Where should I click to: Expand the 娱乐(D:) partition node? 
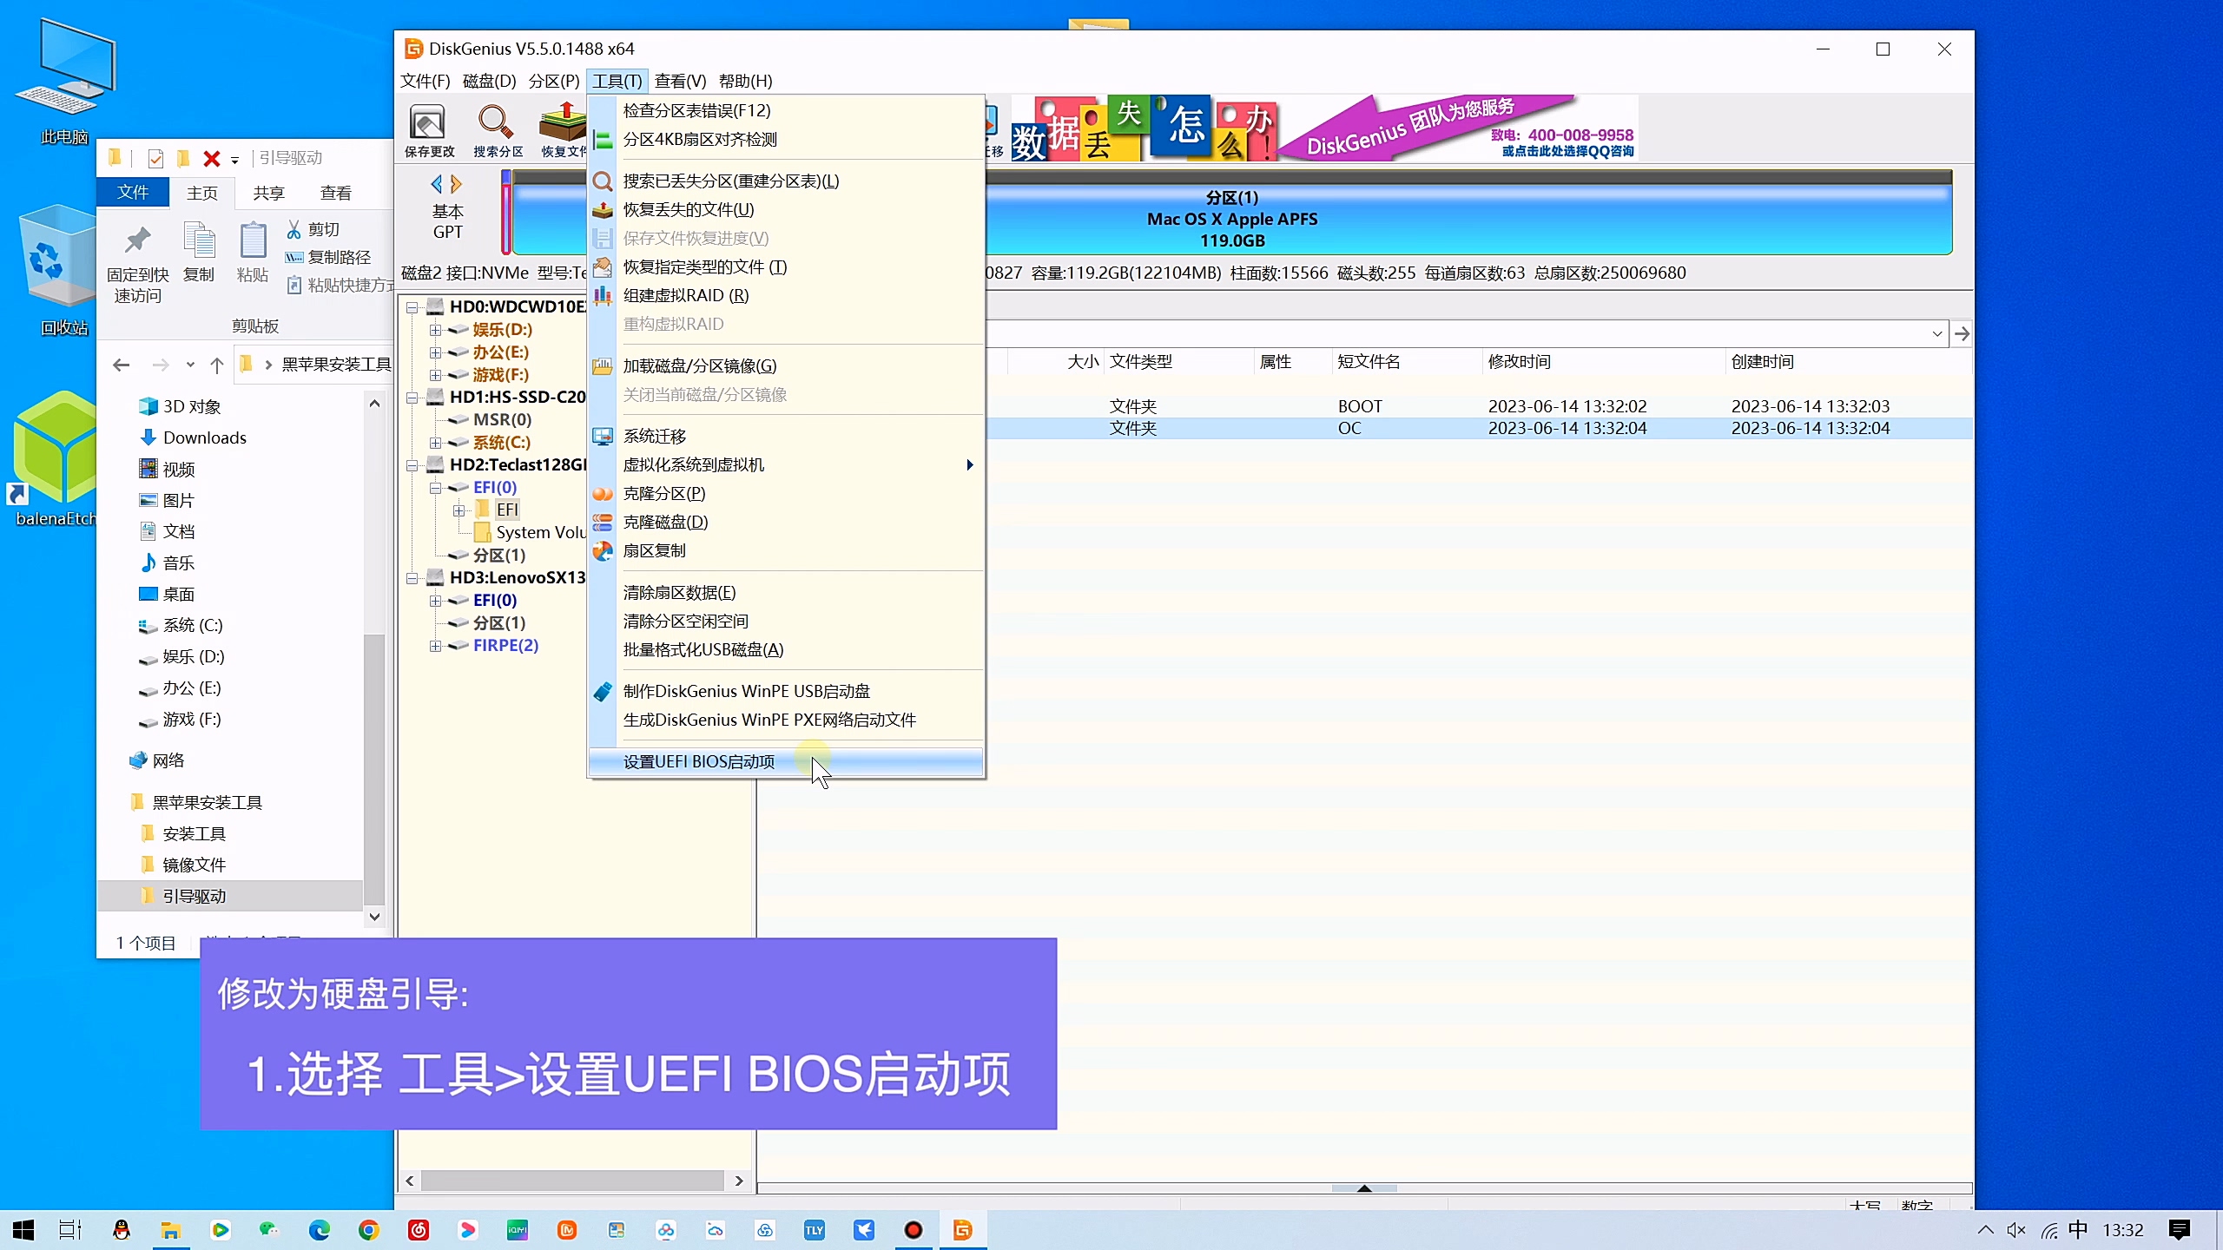435,330
